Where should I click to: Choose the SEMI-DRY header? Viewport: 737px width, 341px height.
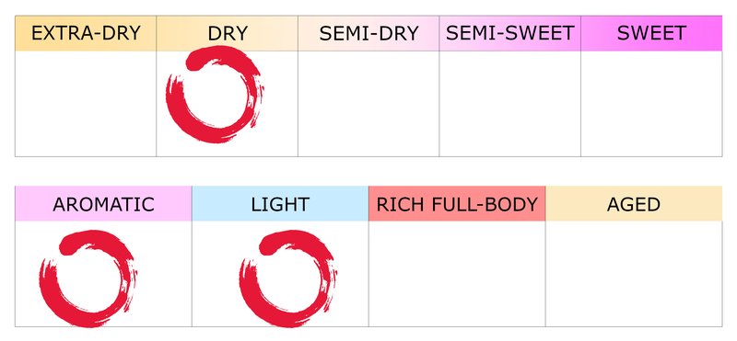(x=368, y=33)
